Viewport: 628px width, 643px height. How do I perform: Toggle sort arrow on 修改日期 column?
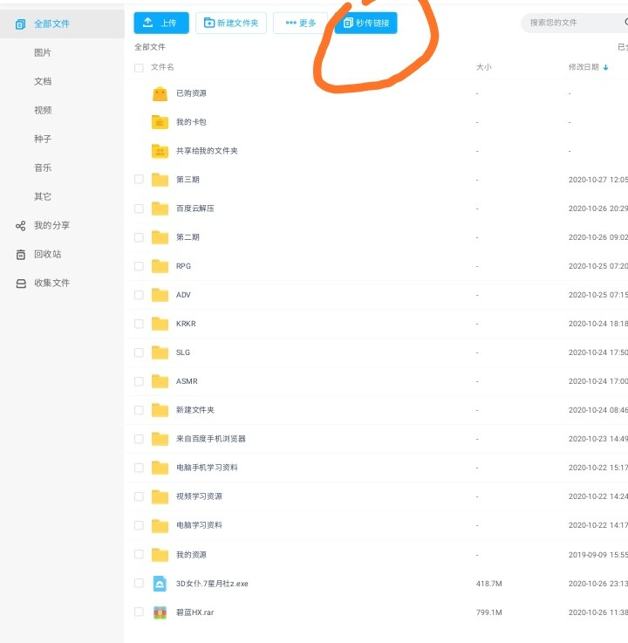(605, 67)
